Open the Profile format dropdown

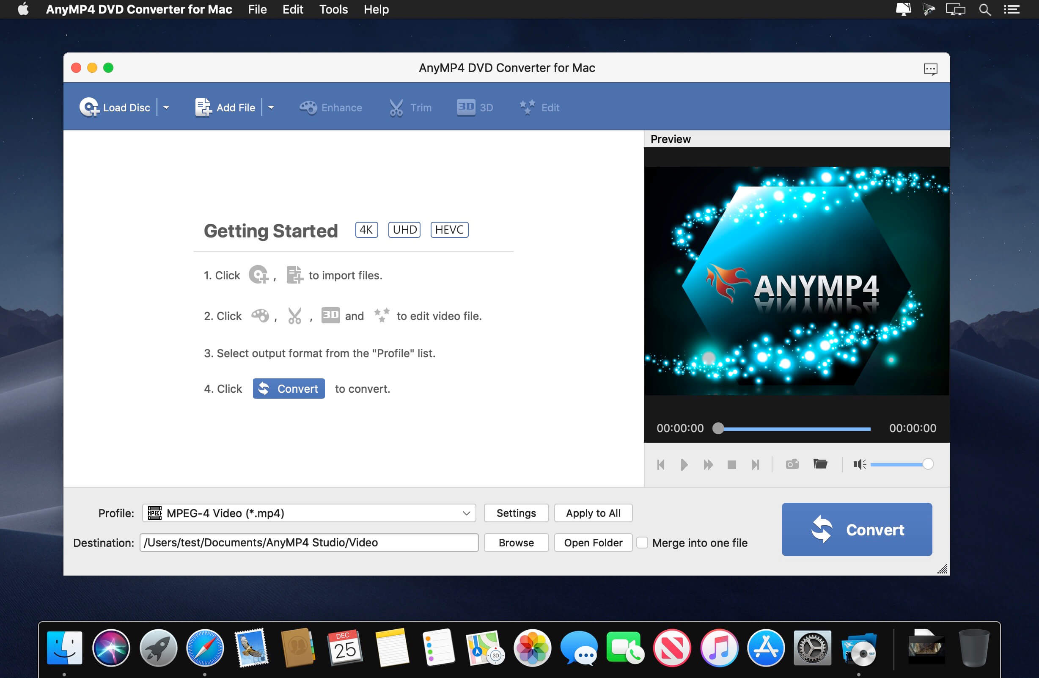309,513
